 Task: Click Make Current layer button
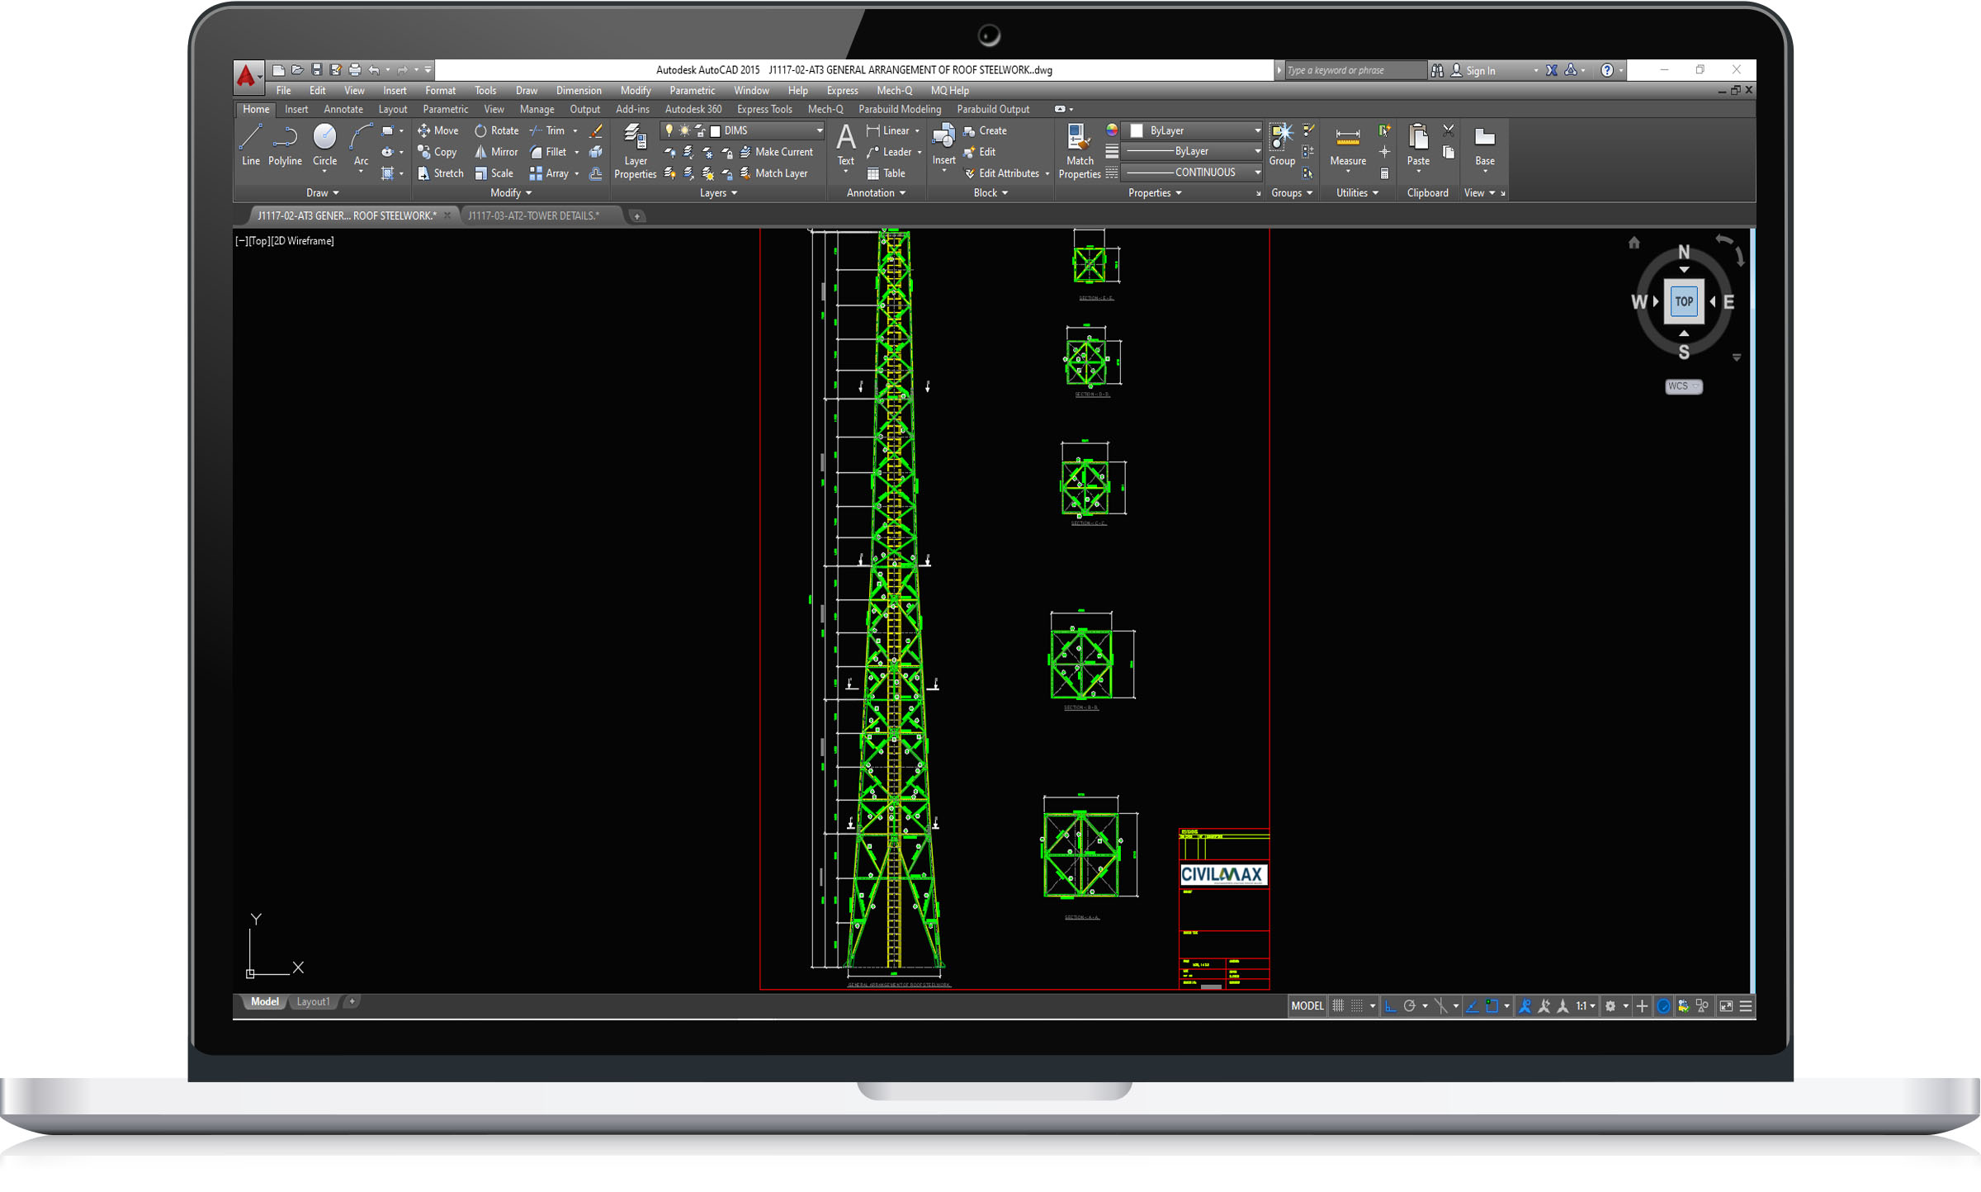pyautogui.click(x=776, y=152)
